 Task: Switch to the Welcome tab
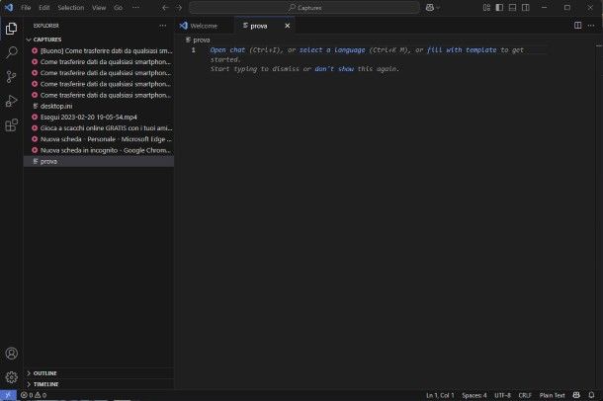pyautogui.click(x=203, y=25)
